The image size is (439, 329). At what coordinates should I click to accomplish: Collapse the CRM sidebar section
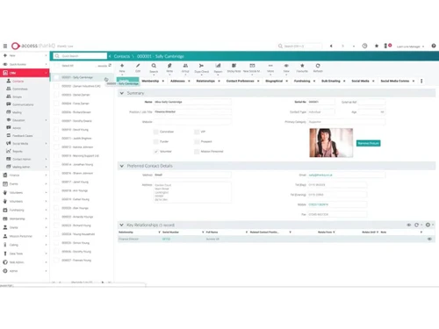[25, 73]
